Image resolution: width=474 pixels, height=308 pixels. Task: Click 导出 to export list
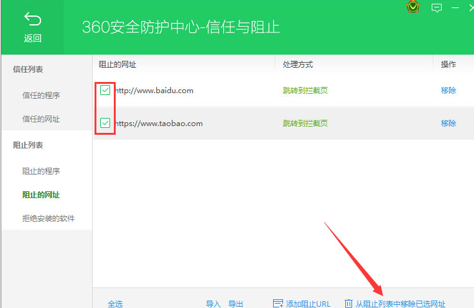point(236,304)
